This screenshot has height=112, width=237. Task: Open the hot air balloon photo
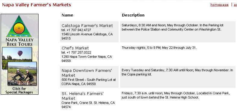click(x=17, y=54)
